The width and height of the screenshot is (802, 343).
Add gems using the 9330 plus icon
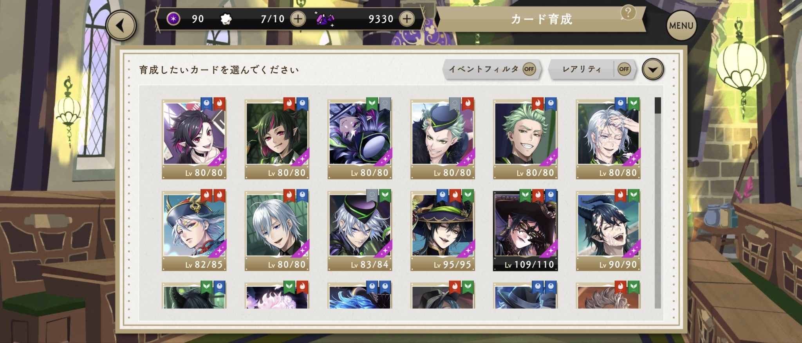click(407, 19)
